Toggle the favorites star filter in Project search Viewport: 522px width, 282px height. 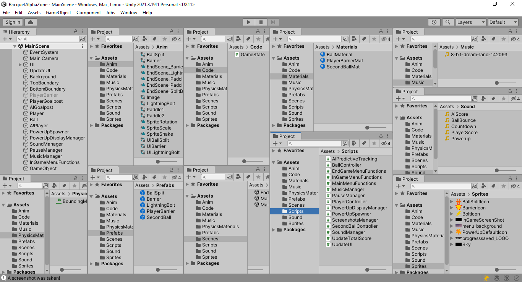(164, 39)
